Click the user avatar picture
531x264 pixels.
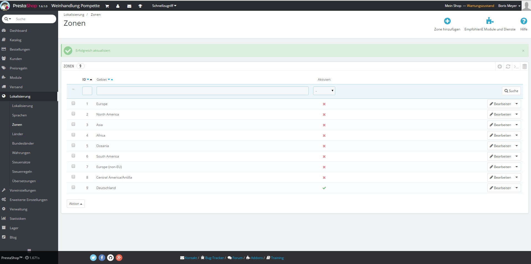(526, 6)
